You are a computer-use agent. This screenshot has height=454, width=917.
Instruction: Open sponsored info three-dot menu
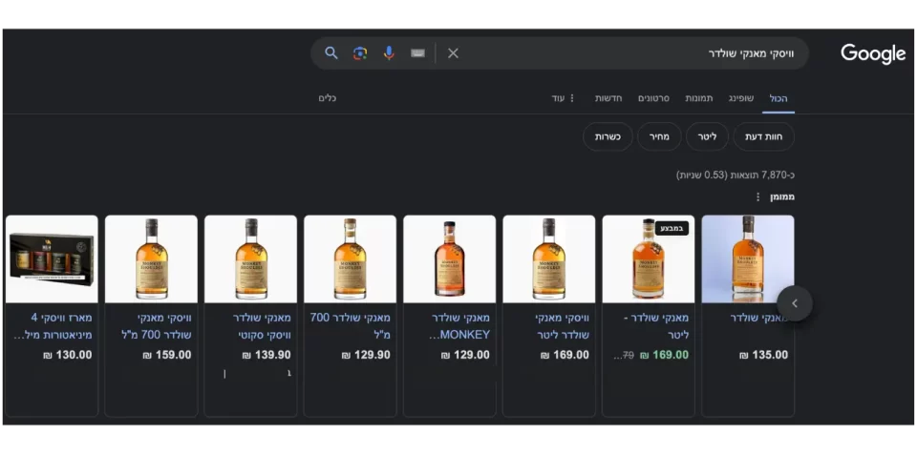point(757,196)
